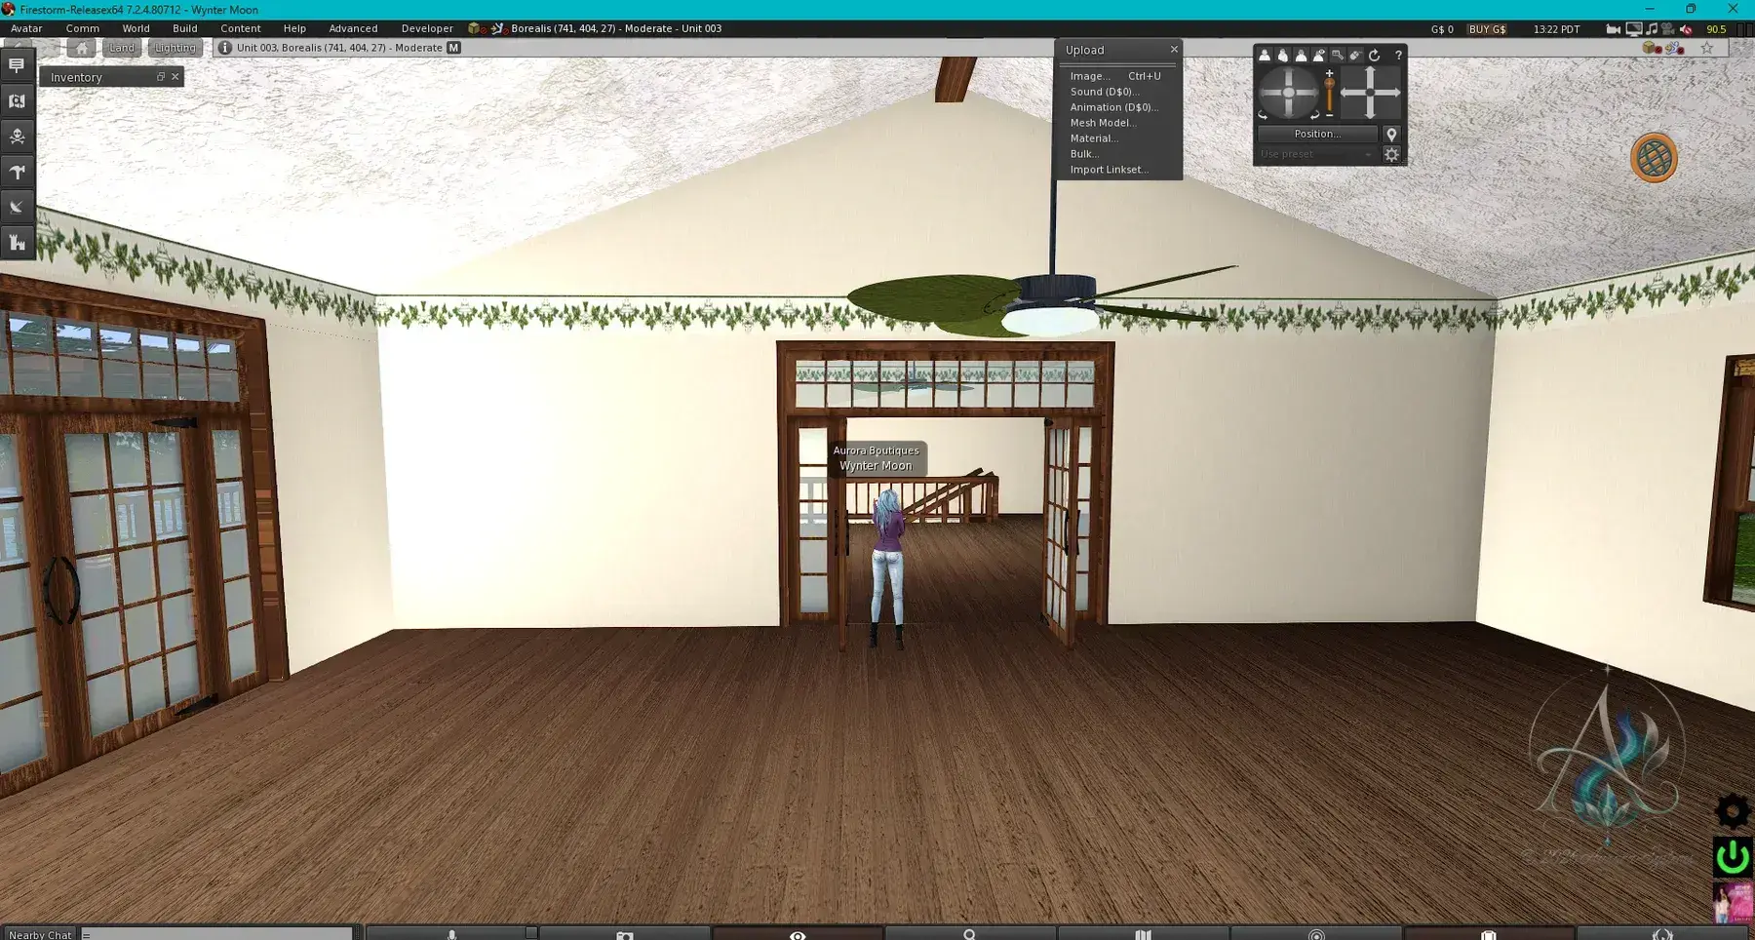Click the parcel info icon before location text
The image size is (1755, 940).
coord(225,48)
